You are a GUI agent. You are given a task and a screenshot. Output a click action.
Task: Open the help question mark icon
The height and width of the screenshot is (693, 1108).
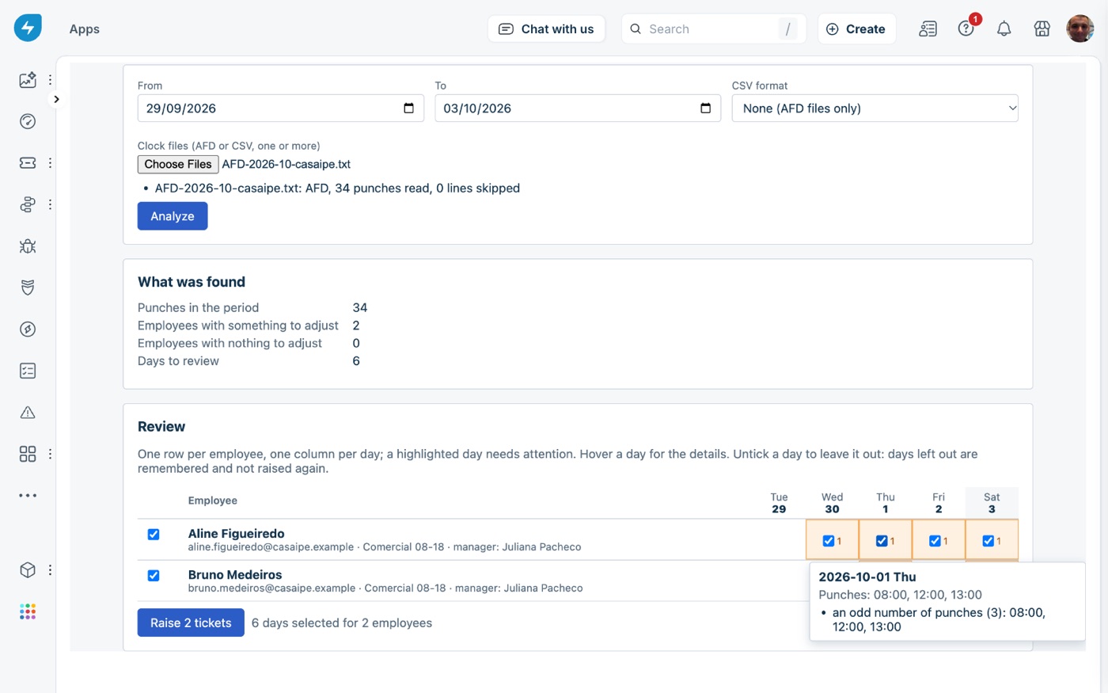[x=966, y=29]
